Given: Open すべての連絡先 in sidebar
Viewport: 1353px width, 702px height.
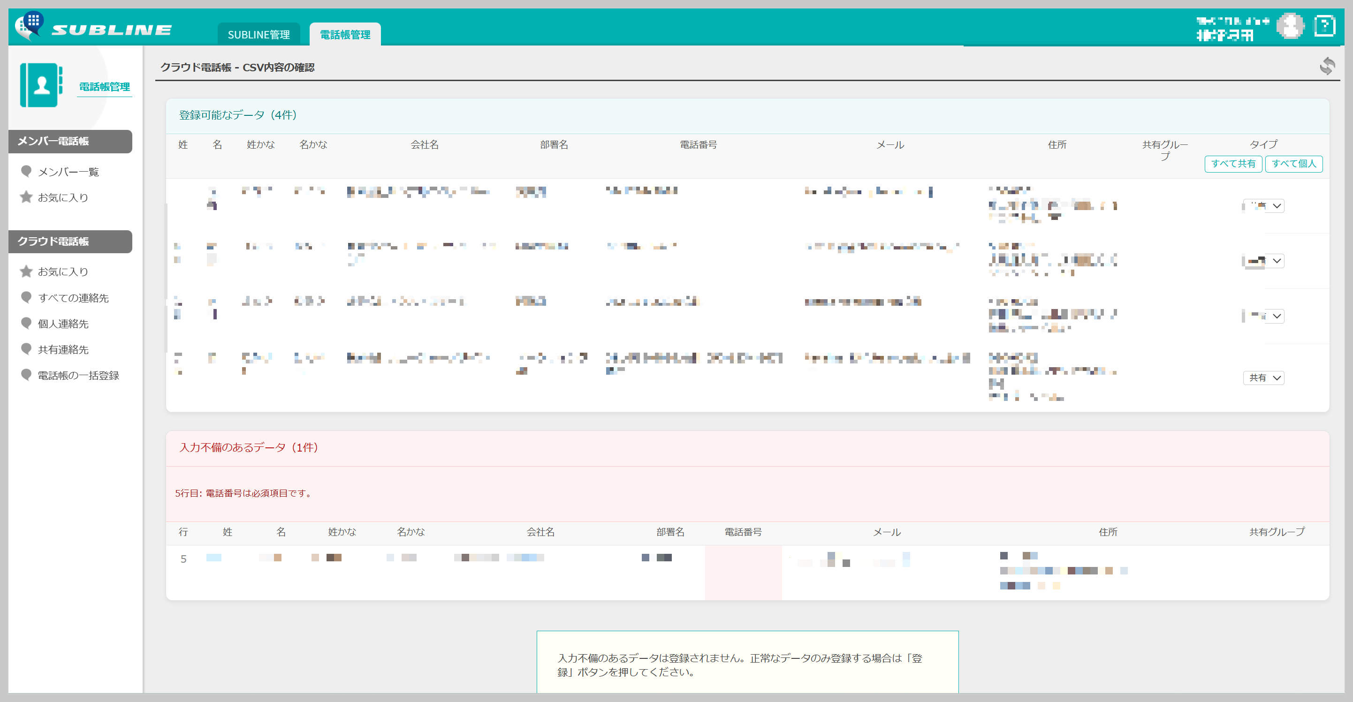Looking at the screenshot, I should [x=73, y=298].
